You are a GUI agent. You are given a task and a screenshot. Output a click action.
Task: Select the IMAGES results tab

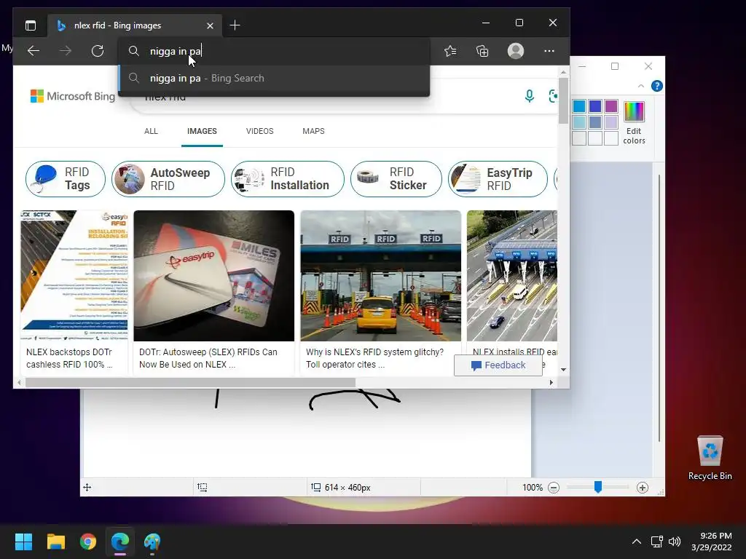(202, 131)
